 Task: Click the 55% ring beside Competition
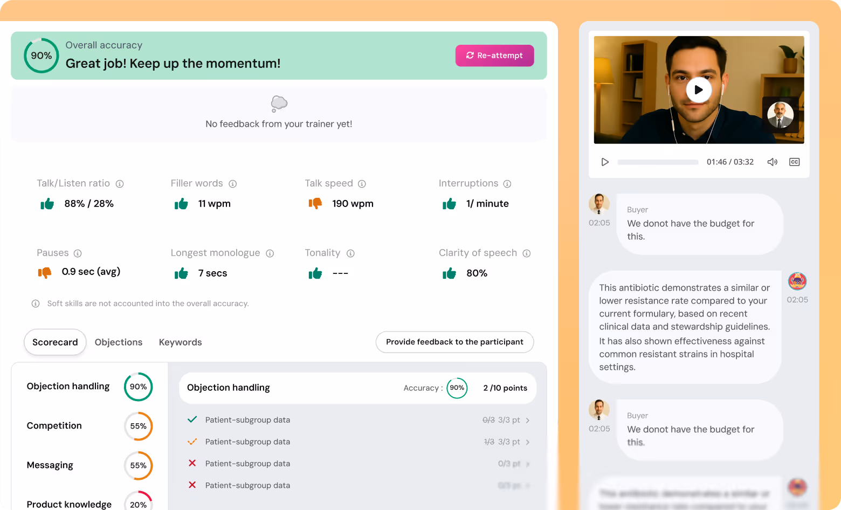(x=139, y=426)
